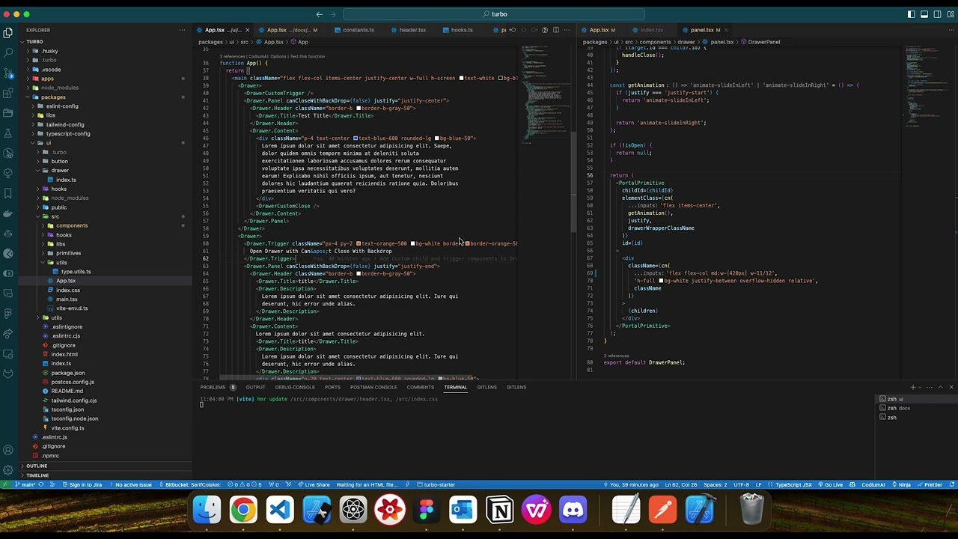Open Visual Studio Code from the dock
The width and height of the screenshot is (958, 539).
280,511
